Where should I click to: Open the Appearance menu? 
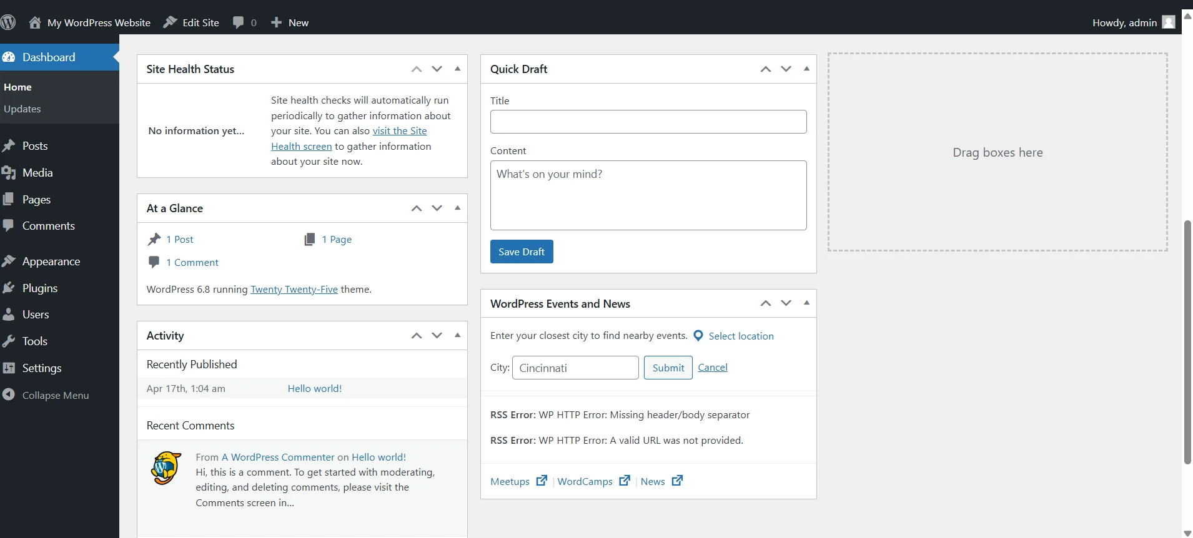(59, 262)
